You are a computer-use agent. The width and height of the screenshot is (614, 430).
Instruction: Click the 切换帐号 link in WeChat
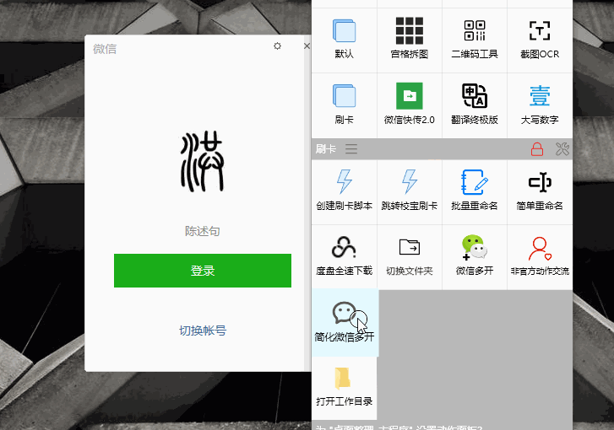pos(203,331)
